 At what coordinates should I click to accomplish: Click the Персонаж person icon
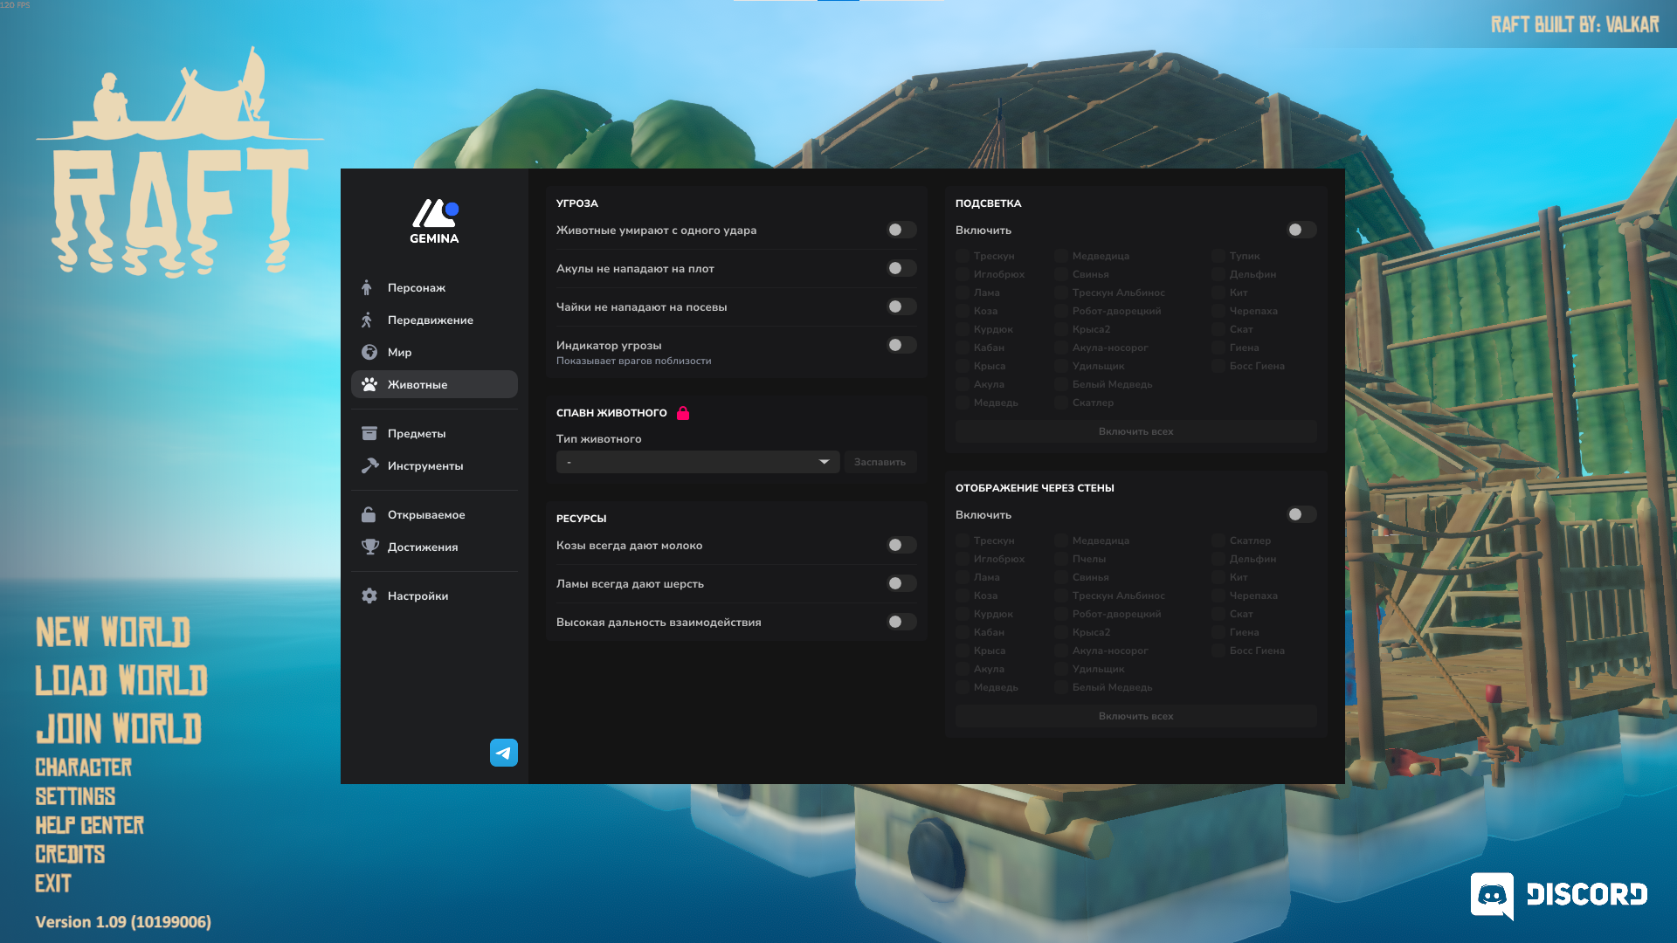point(367,287)
